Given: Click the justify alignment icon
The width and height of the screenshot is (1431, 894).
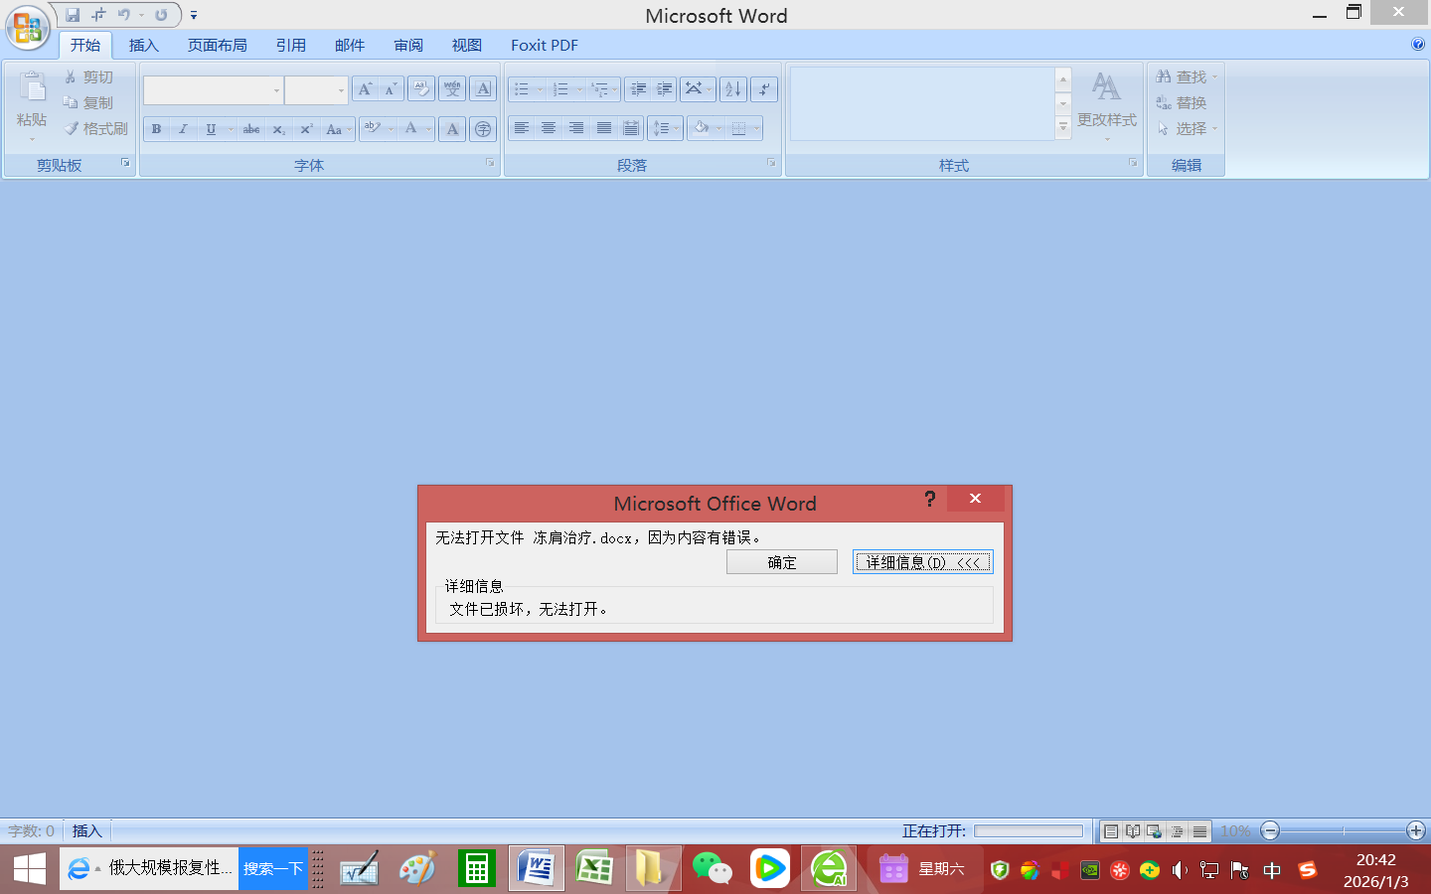Looking at the screenshot, I should pyautogui.click(x=604, y=128).
